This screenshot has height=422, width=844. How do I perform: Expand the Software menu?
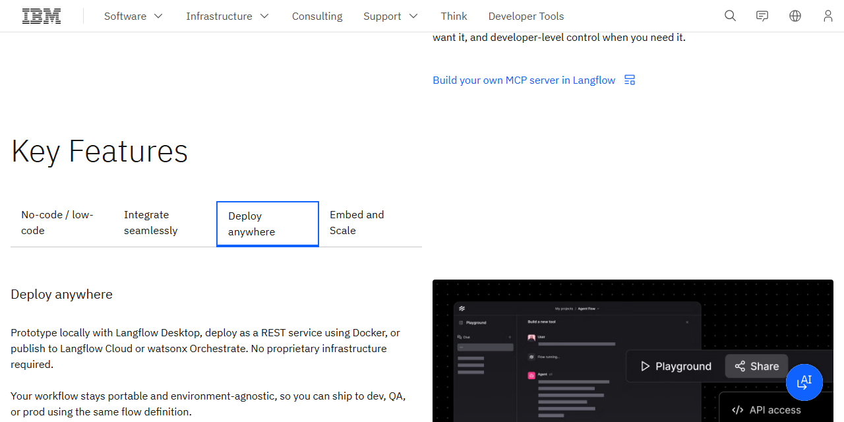[x=133, y=16]
